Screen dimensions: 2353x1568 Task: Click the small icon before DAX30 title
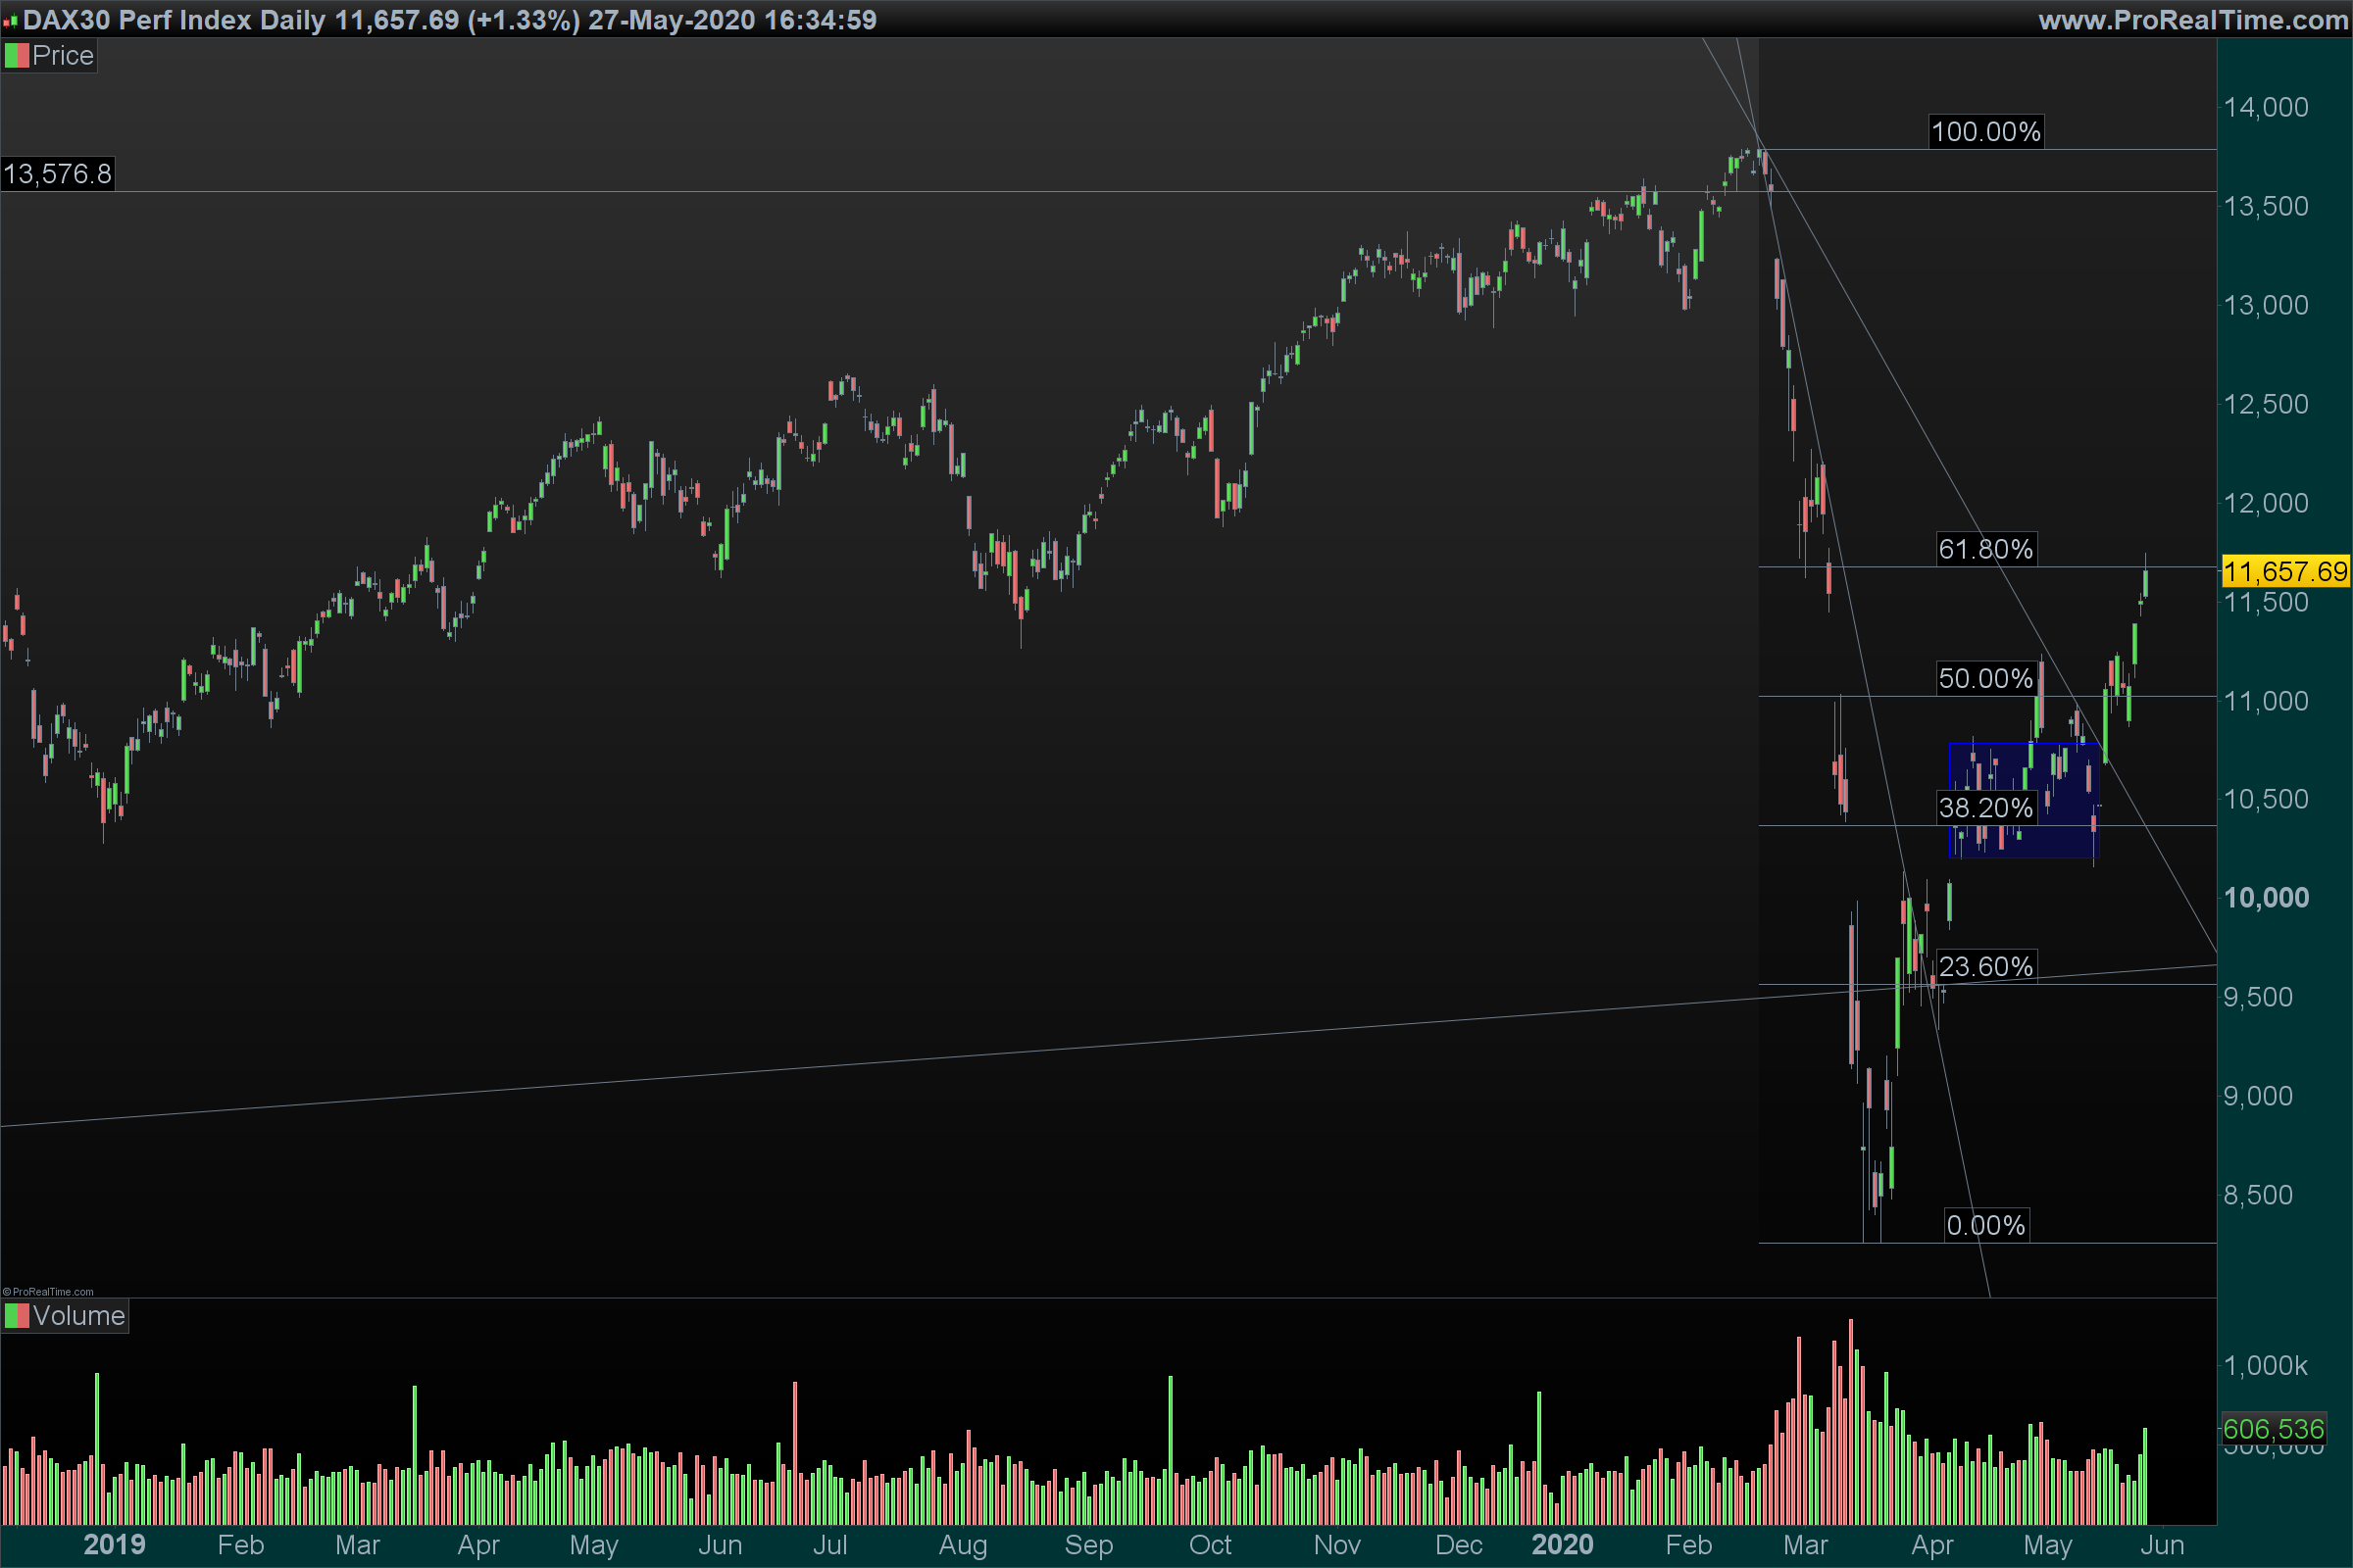point(10,20)
